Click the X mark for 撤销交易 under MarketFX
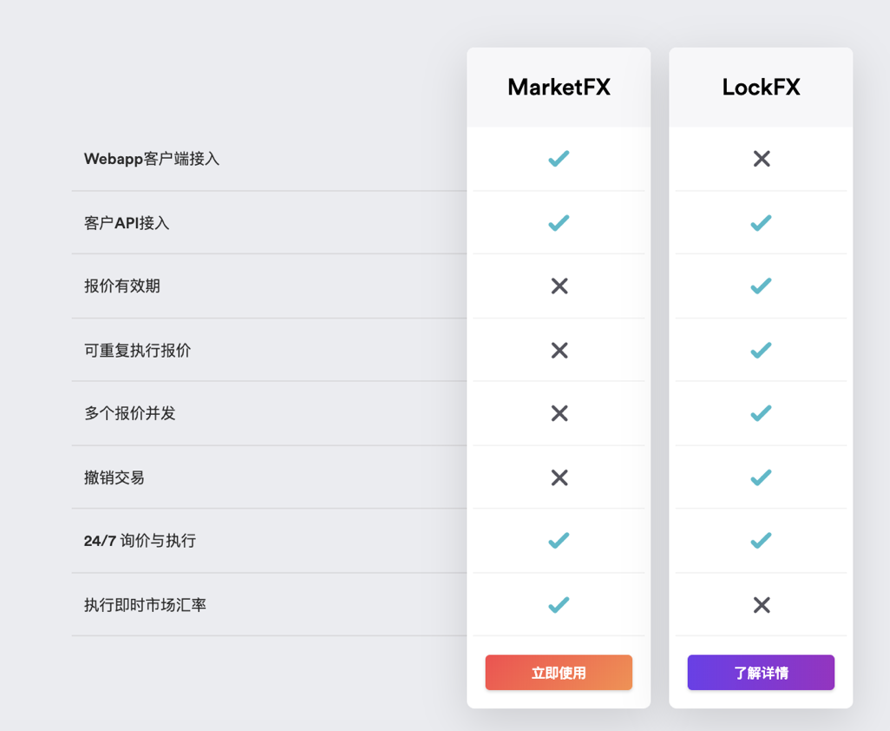Image resolution: width=890 pixels, height=731 pixels. coord(558,477)
